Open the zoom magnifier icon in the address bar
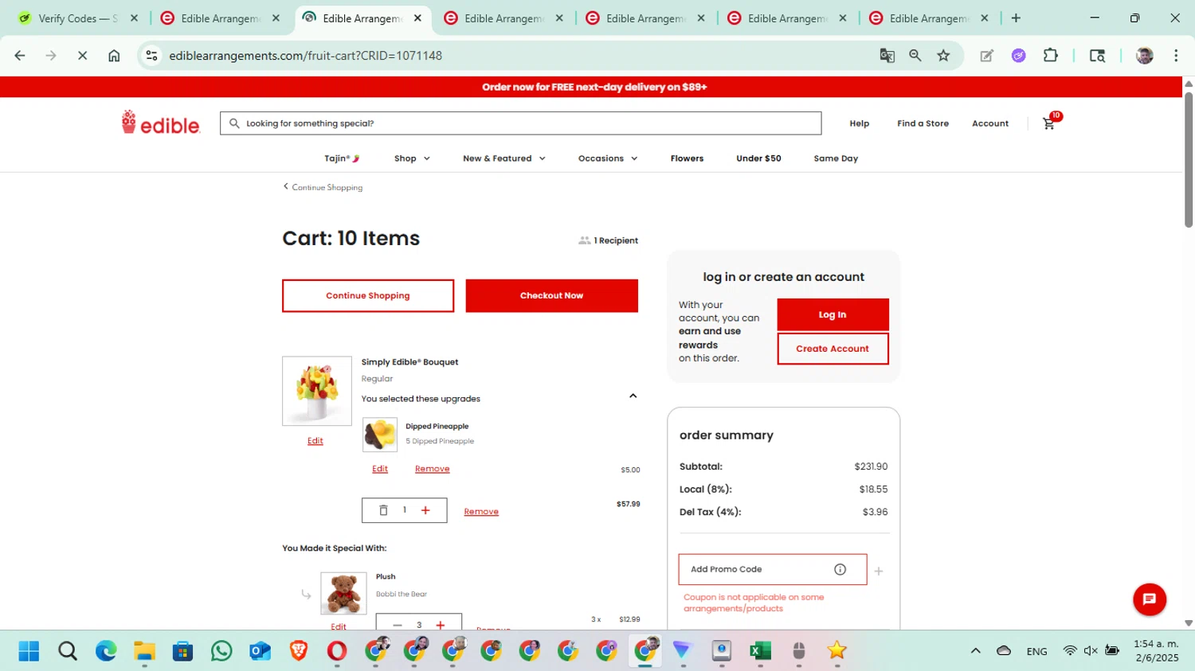Screen dimensions: 1195x671 (915, 56)
